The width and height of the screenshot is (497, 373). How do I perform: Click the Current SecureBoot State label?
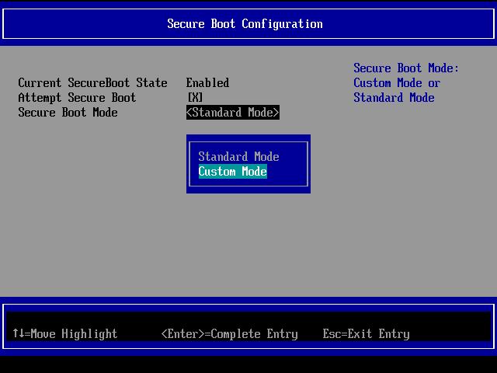tap(92, 83)
